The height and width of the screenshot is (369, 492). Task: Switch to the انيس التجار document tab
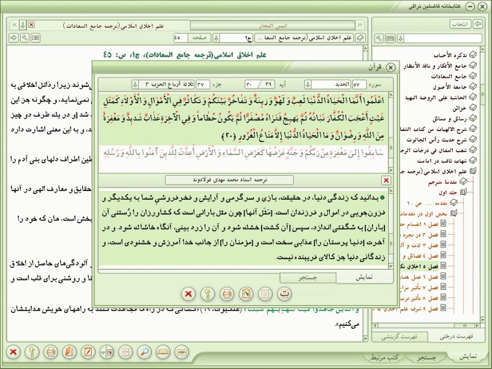tap(272, 26)
